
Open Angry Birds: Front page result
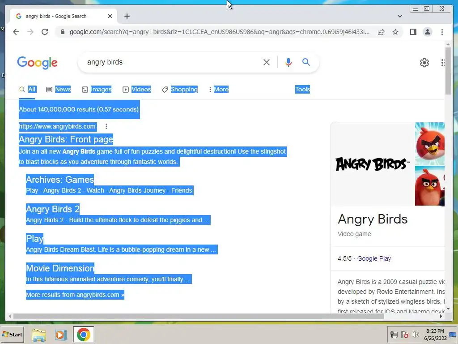66,139
